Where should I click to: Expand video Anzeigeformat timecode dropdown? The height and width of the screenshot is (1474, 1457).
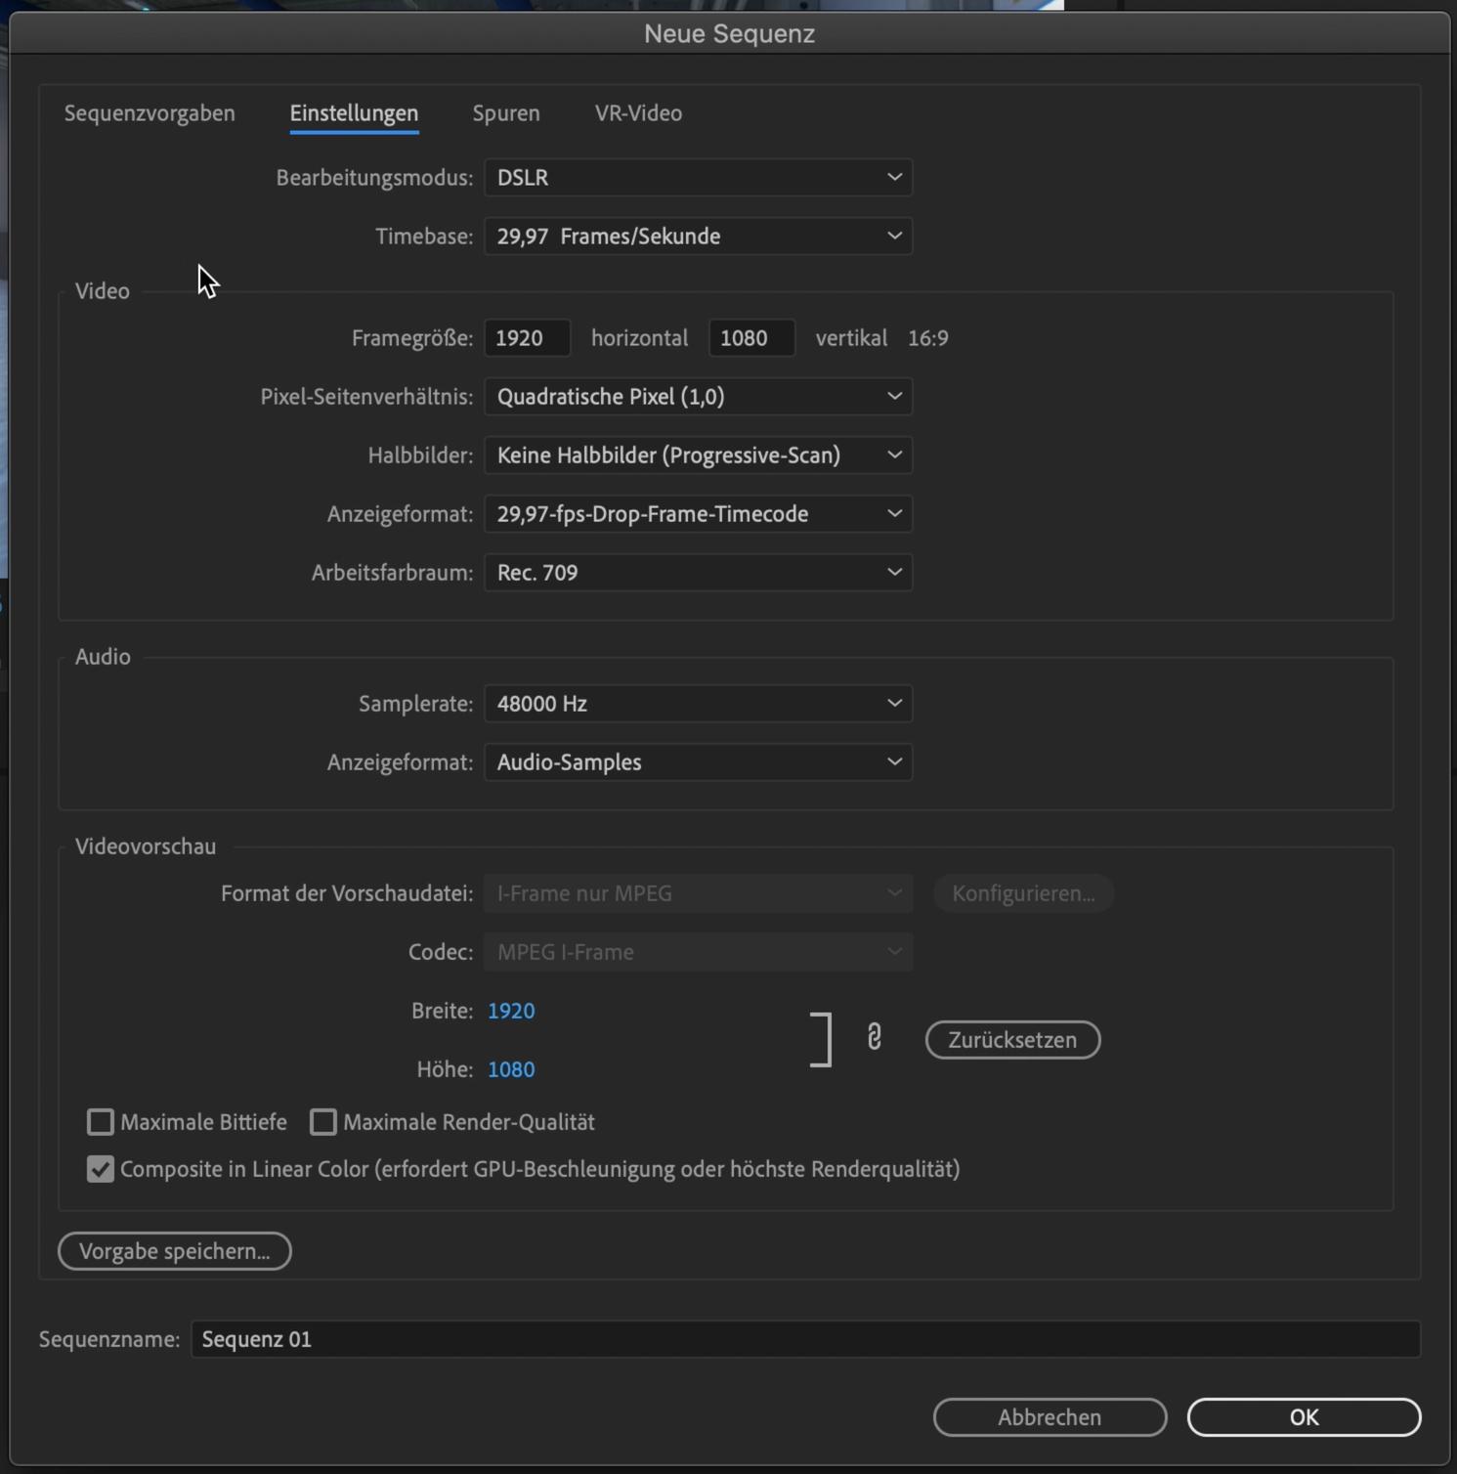tap(698, 514)
